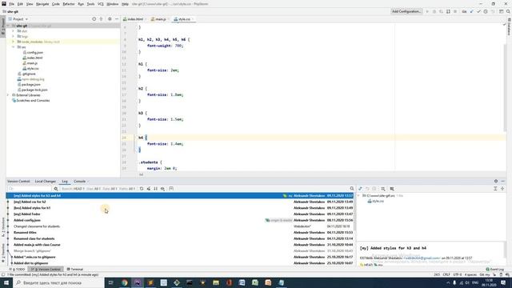
Task: Click the Git branch widget in status bar
Action: click(x=485, y=275)
